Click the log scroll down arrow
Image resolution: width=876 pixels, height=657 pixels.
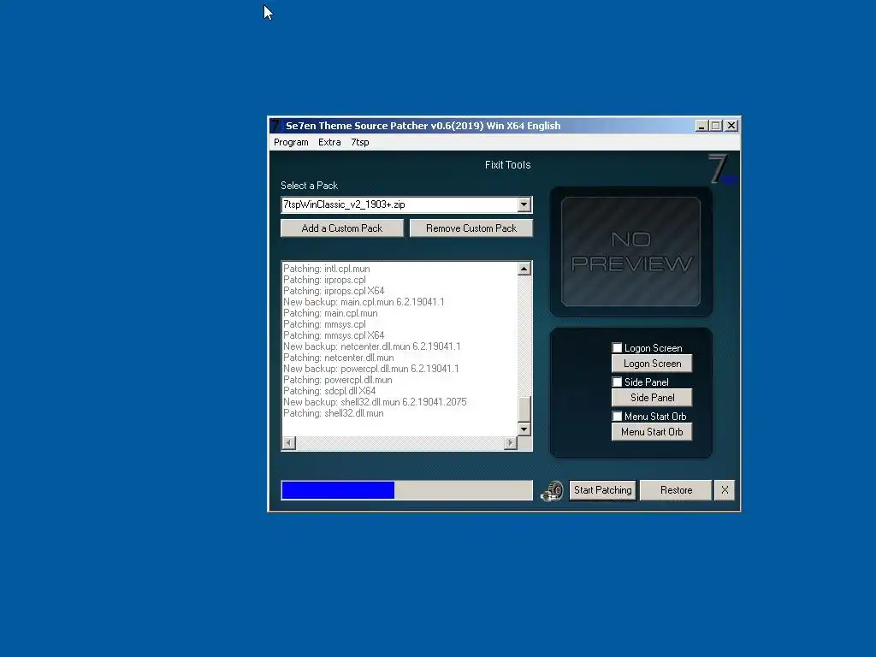(x=524, y=429)
